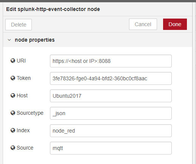The width and height of the screenshot is (196, 164).
Task: Focus the Sourcetype field with _json
Action: pos(111,113)
